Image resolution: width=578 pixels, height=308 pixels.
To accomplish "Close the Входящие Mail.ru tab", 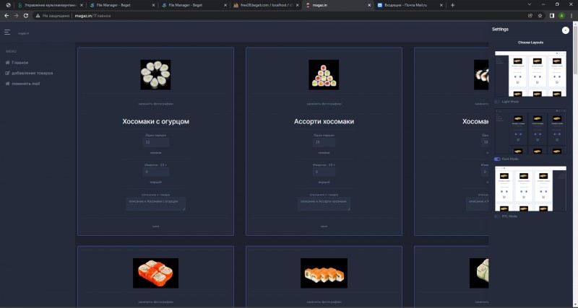I will click(441, 5).
